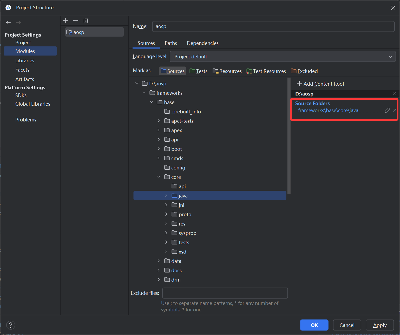Open the frameworks\base\core\java source folder link

328,111
